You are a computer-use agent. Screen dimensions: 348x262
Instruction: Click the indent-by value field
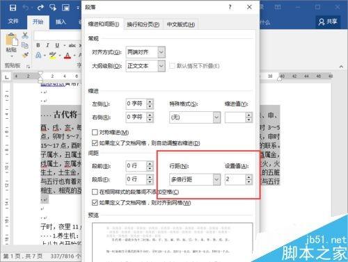click(x=235, y=117)
